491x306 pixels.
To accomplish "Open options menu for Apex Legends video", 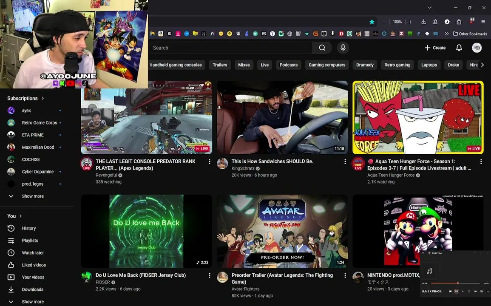I will (x=210, y=161).
